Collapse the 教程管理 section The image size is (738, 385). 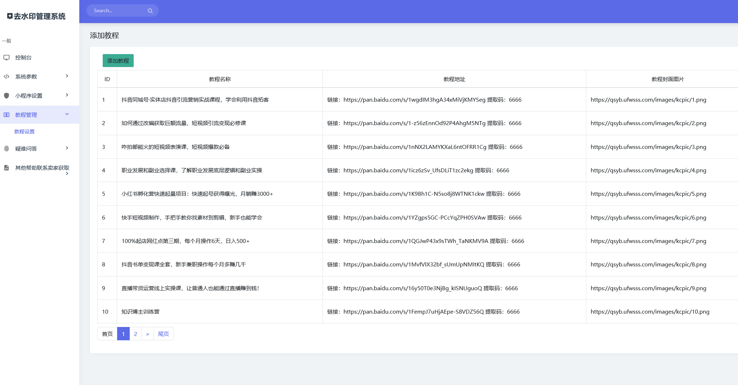pos(67,114)
